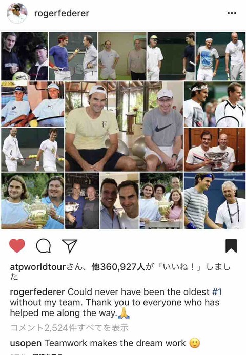Image resolution: width=246 pixels, height=355 pixels.
Task: Tap the blue headband photo in collage
Action: point(215,201)
